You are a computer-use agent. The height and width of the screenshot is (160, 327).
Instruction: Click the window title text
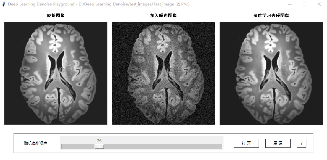(x=99, y=4)
